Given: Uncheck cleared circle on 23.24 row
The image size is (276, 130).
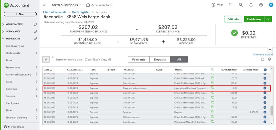Looking at the screenshot, I should point(265,98).
